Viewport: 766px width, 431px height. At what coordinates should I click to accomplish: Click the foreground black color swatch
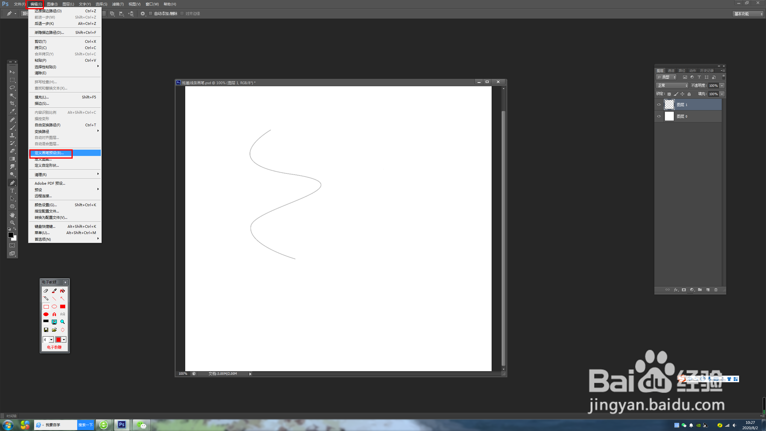pos(10,235)
